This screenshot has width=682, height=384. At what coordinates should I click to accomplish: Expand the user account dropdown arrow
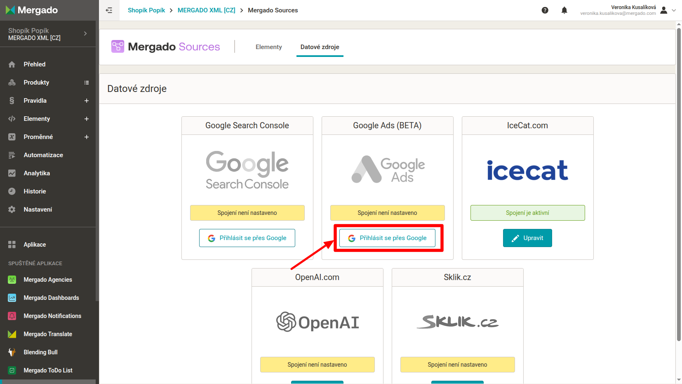point(674,10)
